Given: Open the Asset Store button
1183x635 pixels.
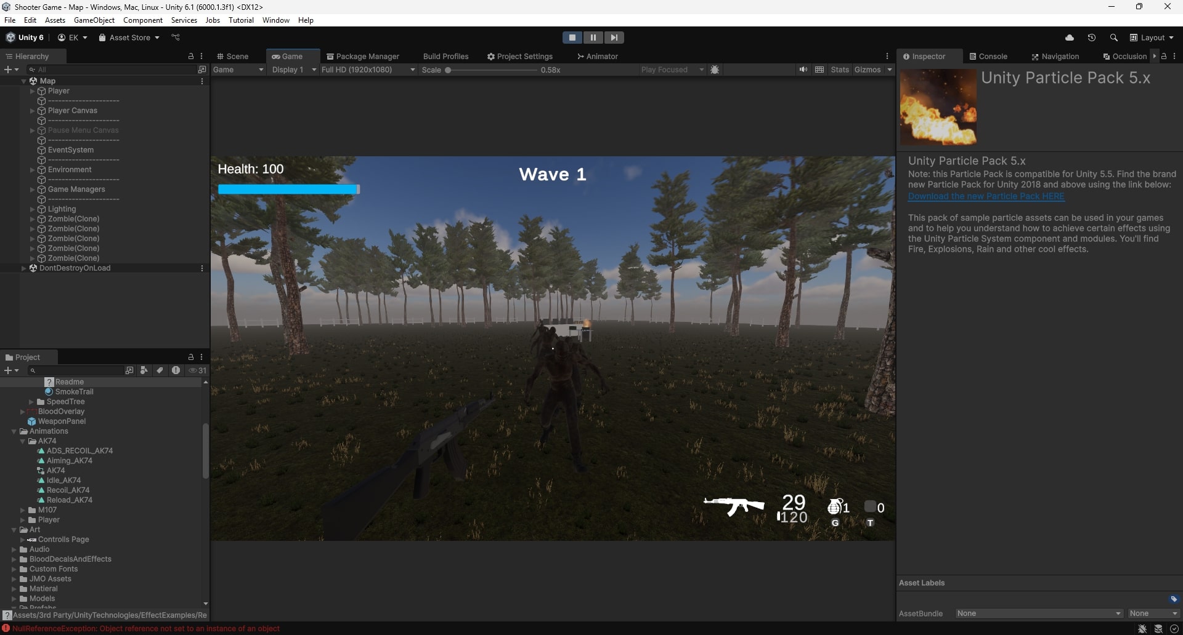Looking at the screenshot, I should pyautogui.click(x=129, y=38).
